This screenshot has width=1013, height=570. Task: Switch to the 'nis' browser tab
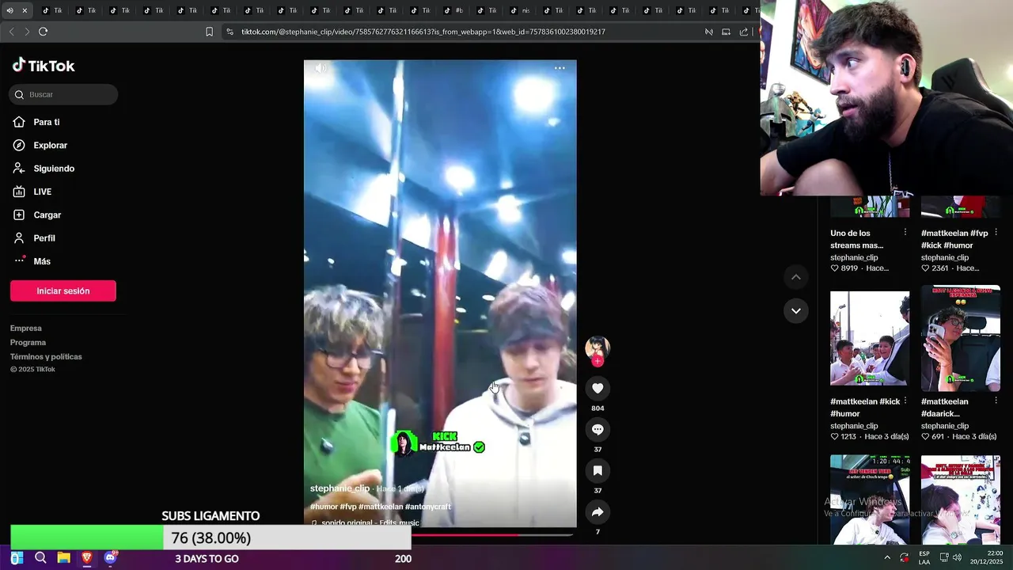521,10
